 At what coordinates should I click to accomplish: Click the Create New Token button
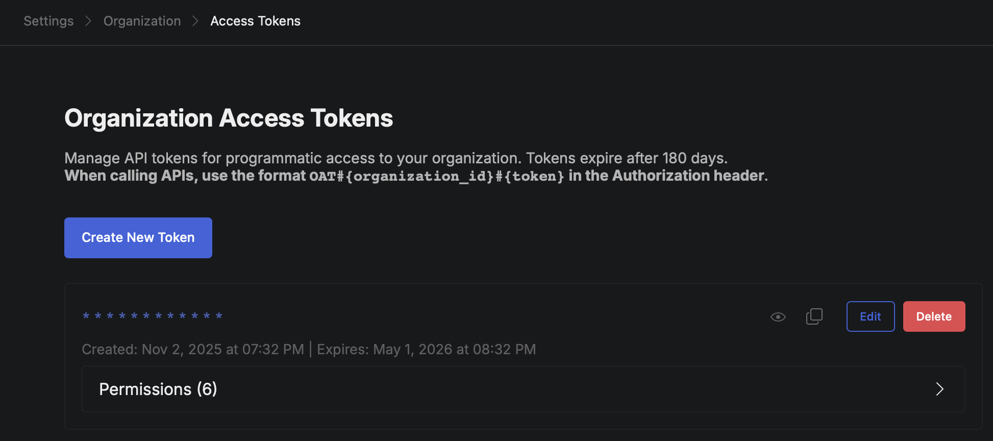pos(138,237)
